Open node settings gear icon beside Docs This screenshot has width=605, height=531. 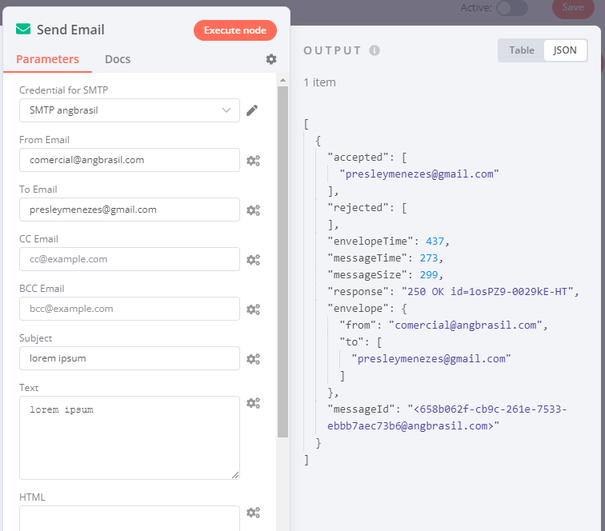271,59
